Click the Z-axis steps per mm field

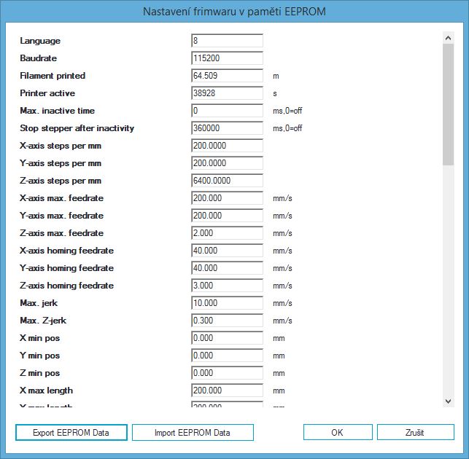(227, 181)
